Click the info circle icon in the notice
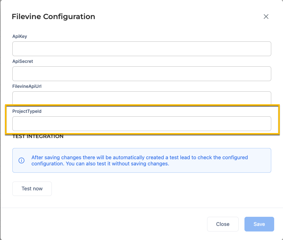 (x=21, y=160)
